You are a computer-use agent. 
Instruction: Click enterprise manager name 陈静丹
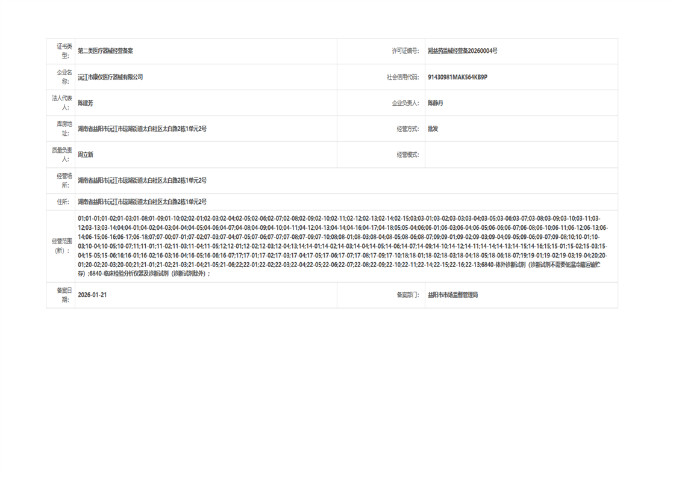(435, 103)
